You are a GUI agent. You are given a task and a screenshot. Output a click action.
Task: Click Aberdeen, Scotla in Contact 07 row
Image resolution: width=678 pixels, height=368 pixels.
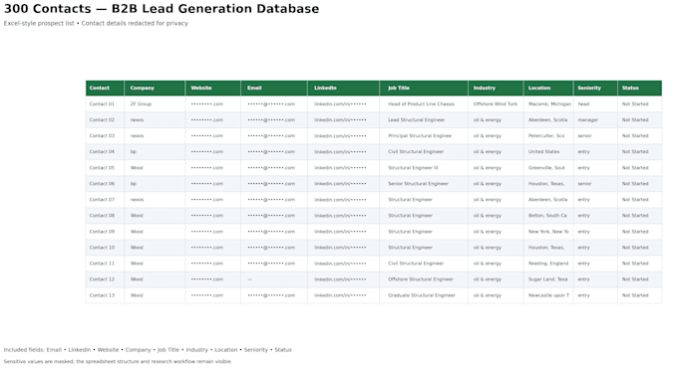547,200
